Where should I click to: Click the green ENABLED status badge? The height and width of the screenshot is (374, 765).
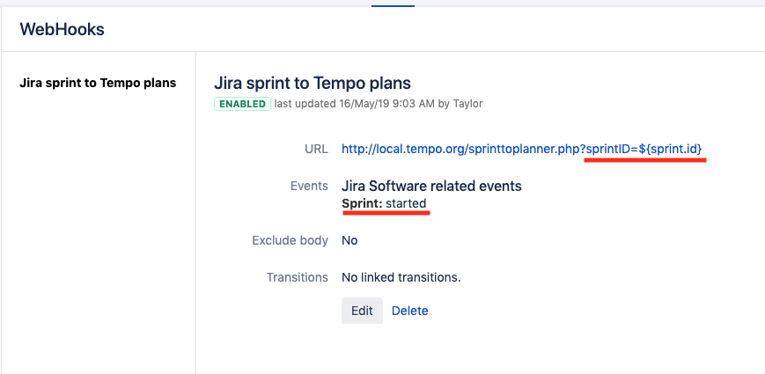[x=241, y=104]
